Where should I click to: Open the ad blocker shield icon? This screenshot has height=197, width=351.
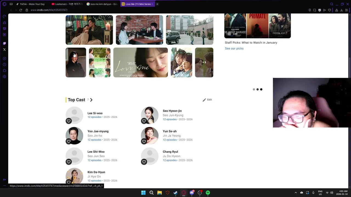pos(319,10)
